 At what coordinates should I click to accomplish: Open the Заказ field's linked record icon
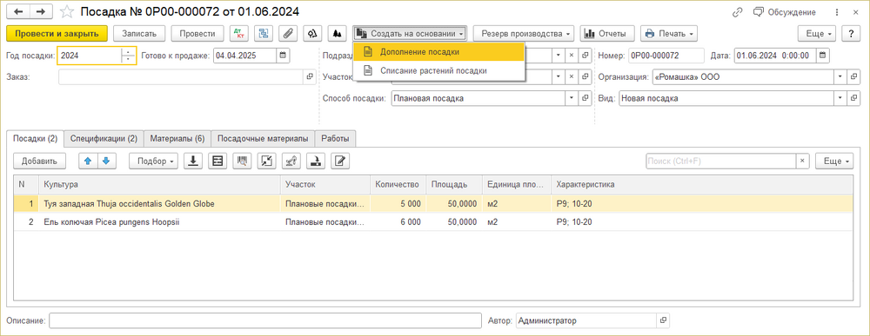tap(311, 77)
